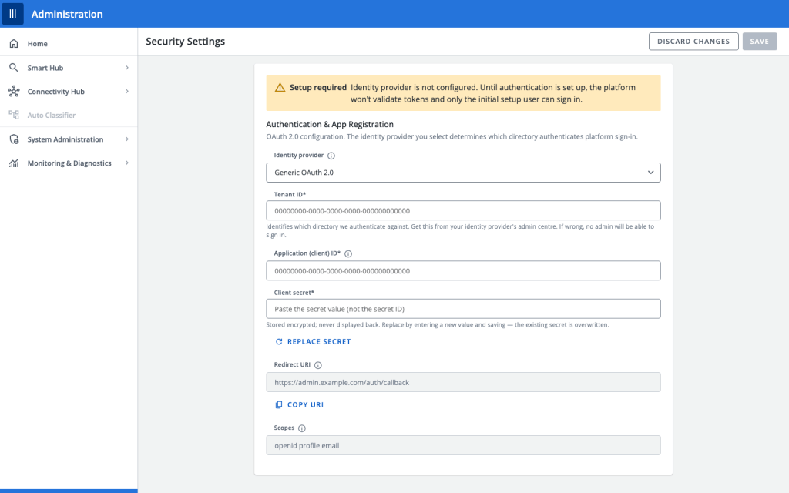Click info icon next to Identity provider

[x=331, y=156]
